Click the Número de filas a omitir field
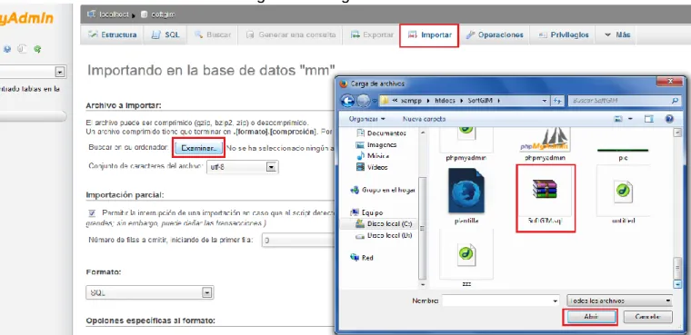Viewport: 691px width, 335px height. pos(297,241)
